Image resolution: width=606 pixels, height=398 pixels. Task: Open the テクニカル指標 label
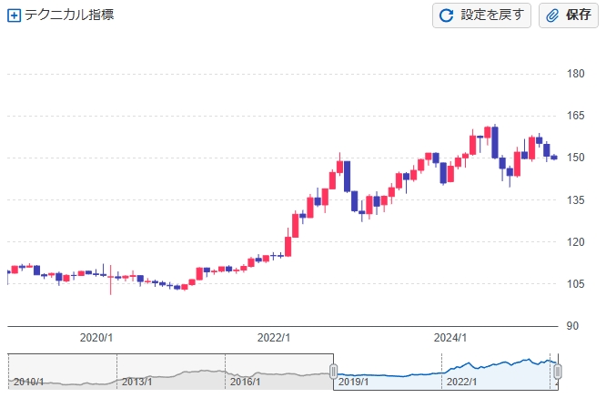tap(69, 15)
